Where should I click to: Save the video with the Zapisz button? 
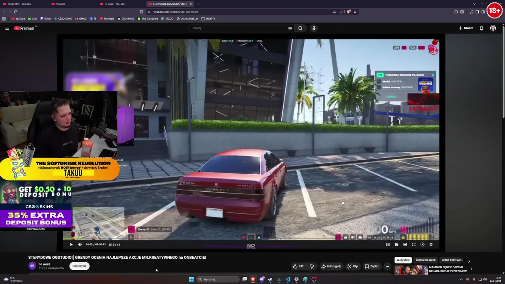pyautogui.click(x=372, y=266)
